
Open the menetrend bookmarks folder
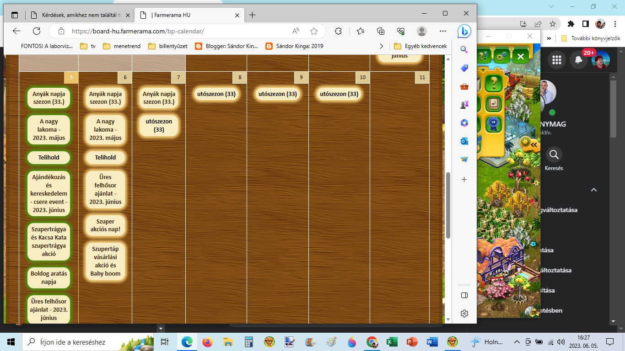pyautogui.click(x=122, y=46)
